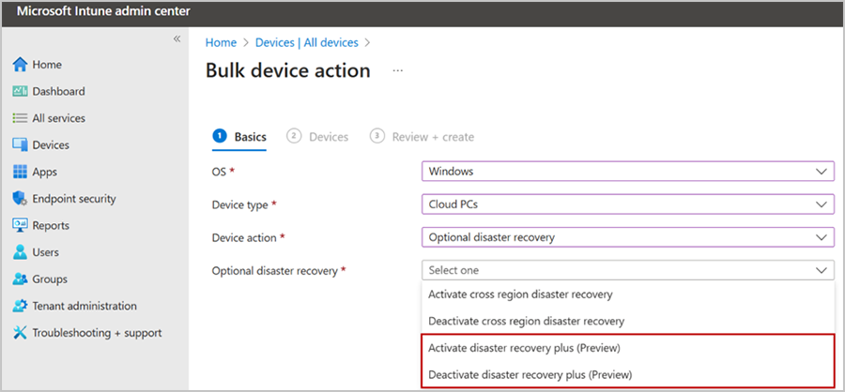
Task: Switch to the Devices step tab
Action: tap(318, 137)
